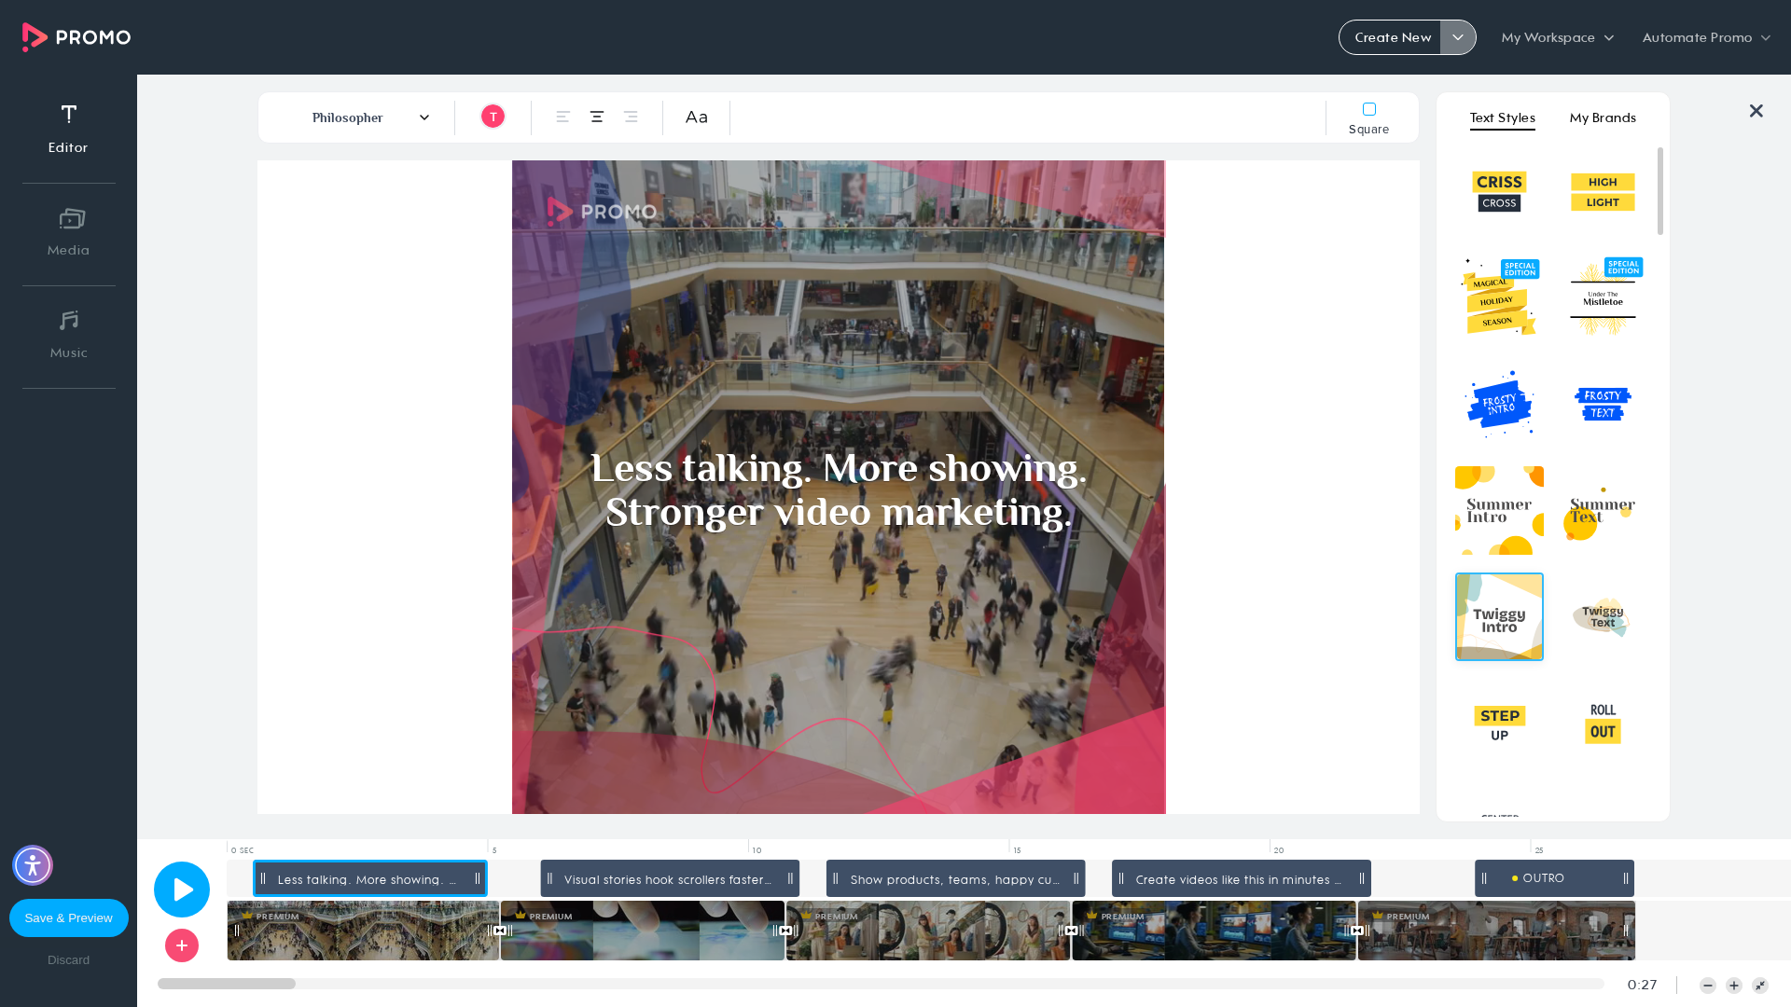This screenshot has height=1007, width=1791.
Task: Click transition icon after third video clip
Action: point(1071,931)
